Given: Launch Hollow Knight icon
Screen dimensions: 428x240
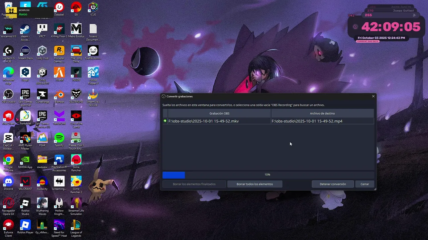Looking at the screenshot, I should click(59, 207).
